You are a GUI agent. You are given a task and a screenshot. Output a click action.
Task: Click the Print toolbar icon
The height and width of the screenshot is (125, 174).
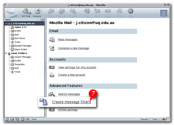[x=119, y=12]
